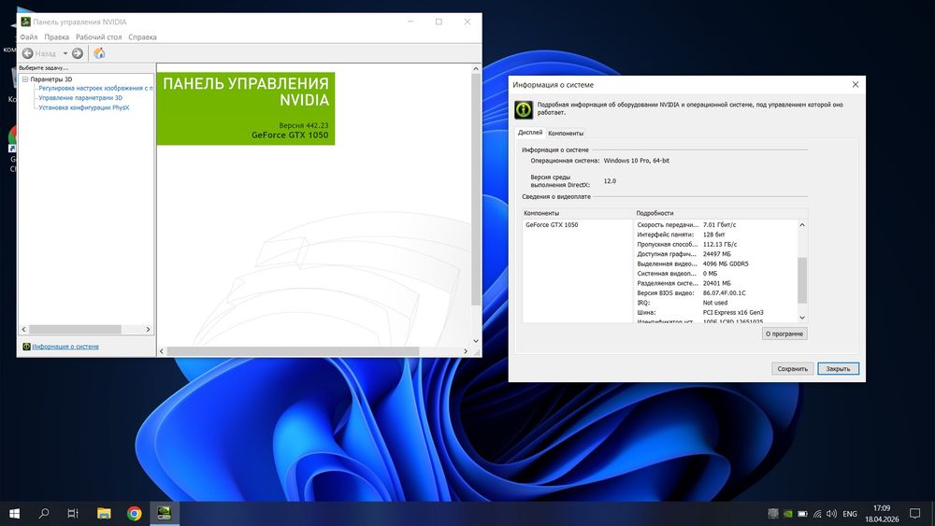
Task: Select Управление параметрами 3D task
Action: coord(80,97)
